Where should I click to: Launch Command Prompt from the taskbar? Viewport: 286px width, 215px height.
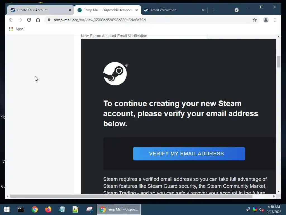(21, 209)
